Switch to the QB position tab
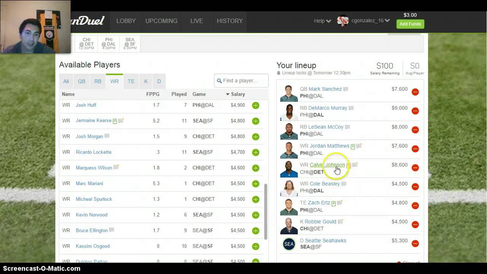The width and height of the screenshot is (487, 274). [82, 81]
